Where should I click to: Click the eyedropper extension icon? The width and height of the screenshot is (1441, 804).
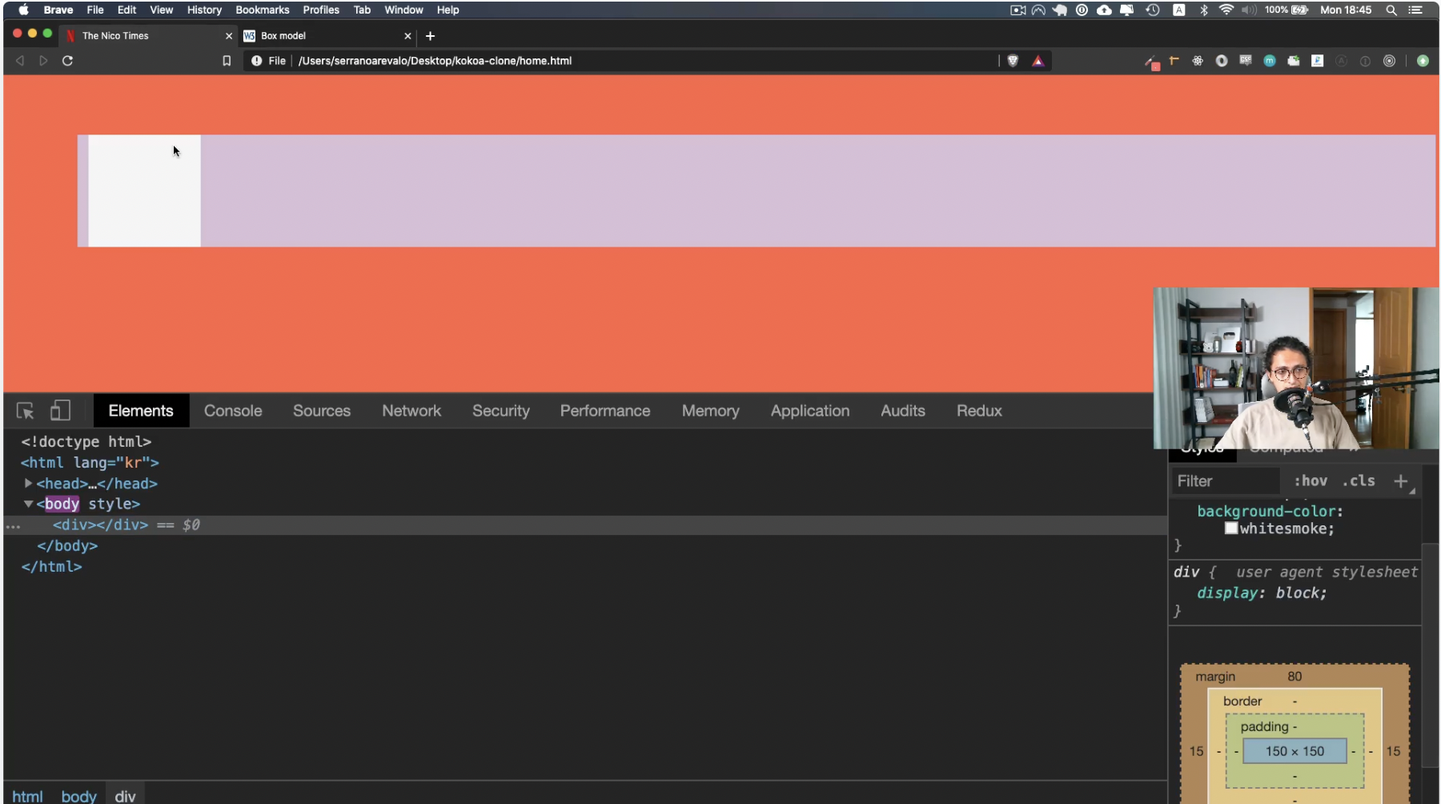1152,62
